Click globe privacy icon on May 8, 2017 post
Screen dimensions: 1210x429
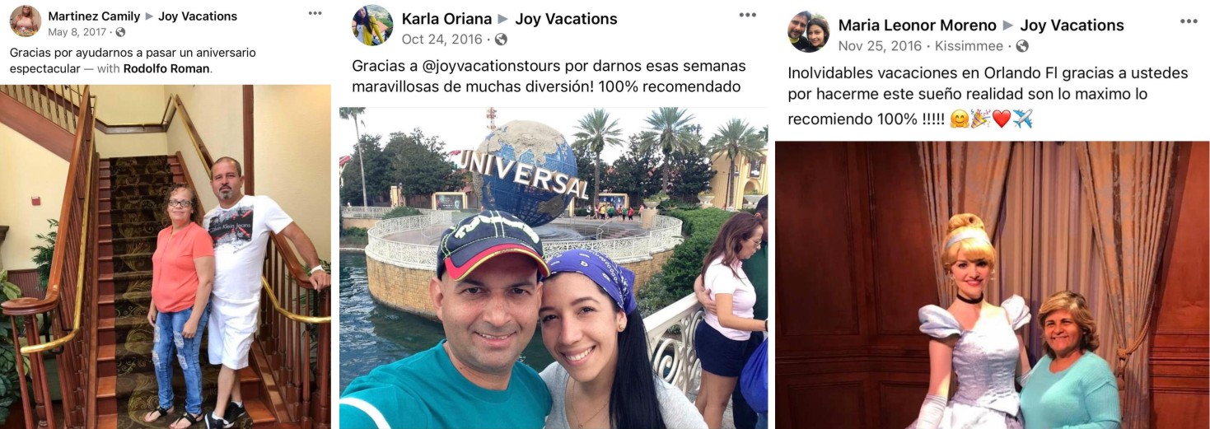120,32
